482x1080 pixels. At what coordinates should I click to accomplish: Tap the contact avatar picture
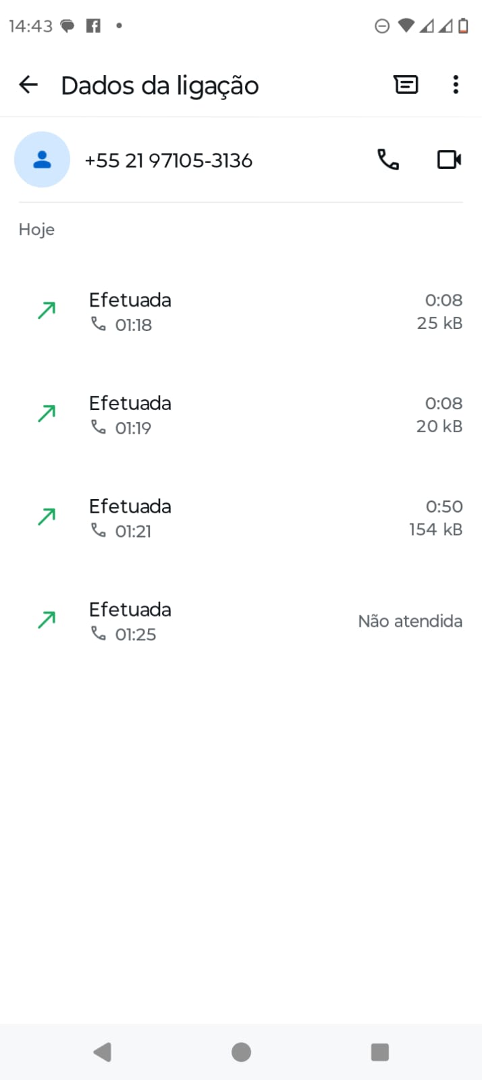pos(43,160)
